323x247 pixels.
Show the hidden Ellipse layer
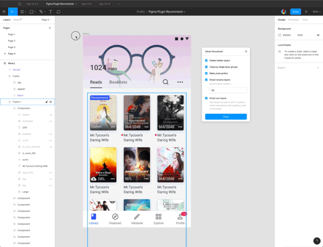(51, 115)
